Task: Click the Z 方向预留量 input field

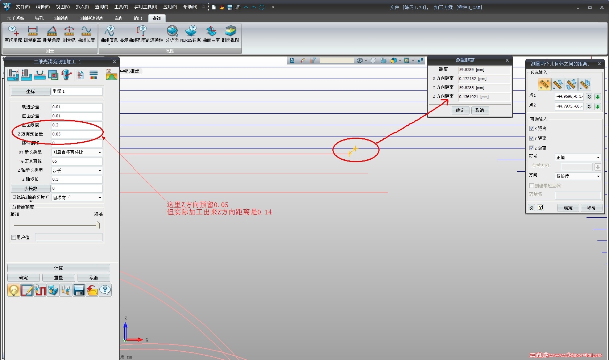Action: click(x=76, y=134)
